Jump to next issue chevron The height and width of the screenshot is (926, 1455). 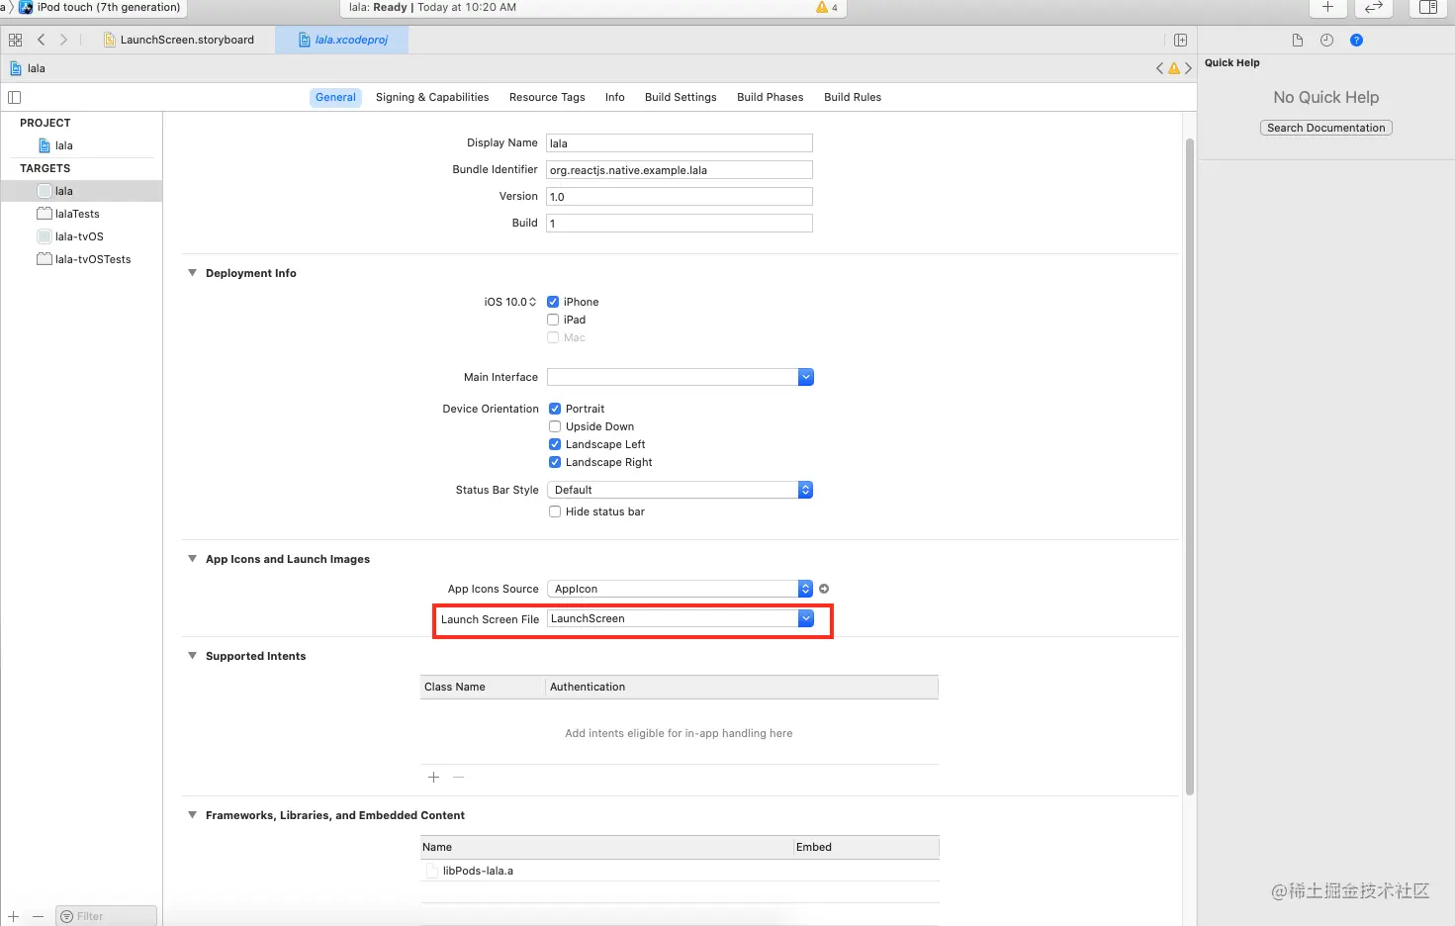pyautogui.click(x=1188, y=68)
